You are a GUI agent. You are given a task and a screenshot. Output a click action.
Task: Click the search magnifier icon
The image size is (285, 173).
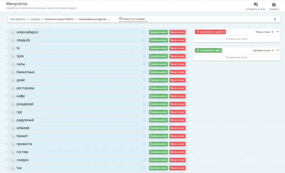point(121,19)
